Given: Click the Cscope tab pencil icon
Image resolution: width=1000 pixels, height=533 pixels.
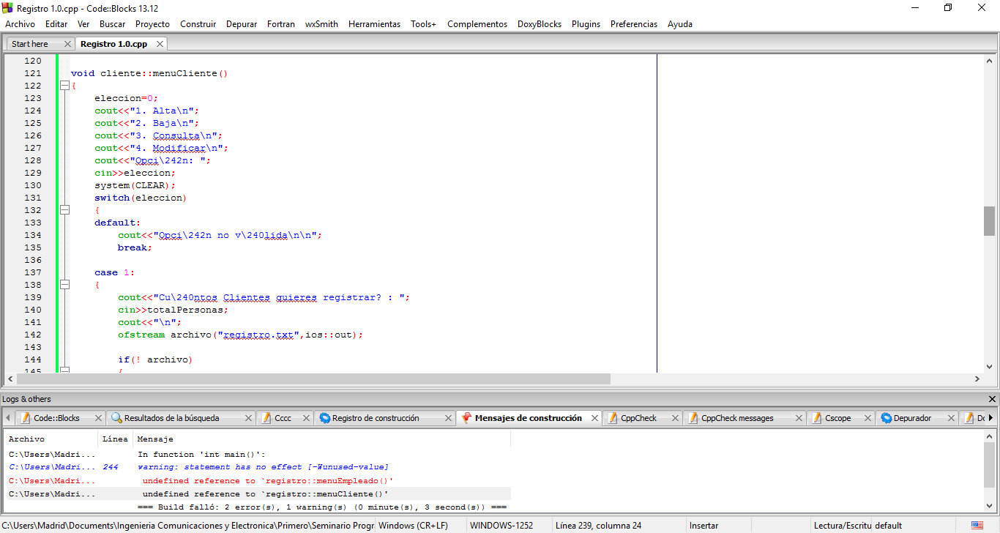Looking at the screenshot, I should [x=817, y=418].
